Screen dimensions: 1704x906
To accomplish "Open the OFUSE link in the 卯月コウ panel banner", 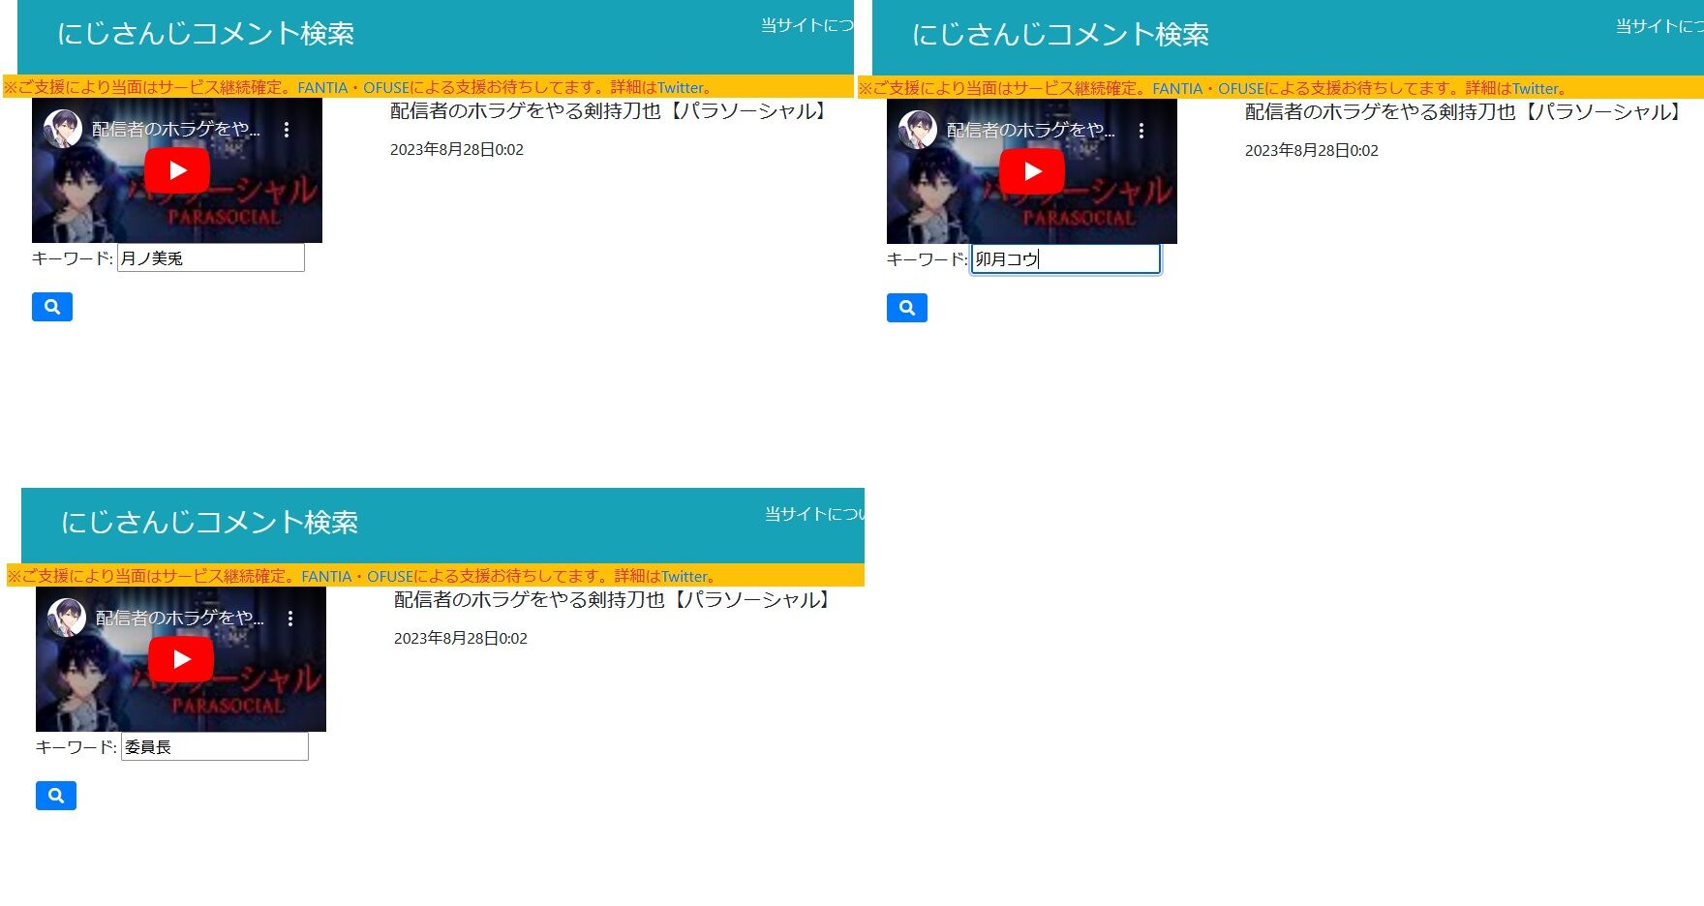I will coord(1241,89).
